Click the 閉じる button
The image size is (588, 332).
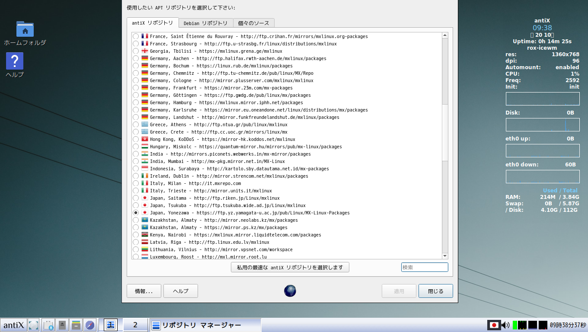[436, 291]
